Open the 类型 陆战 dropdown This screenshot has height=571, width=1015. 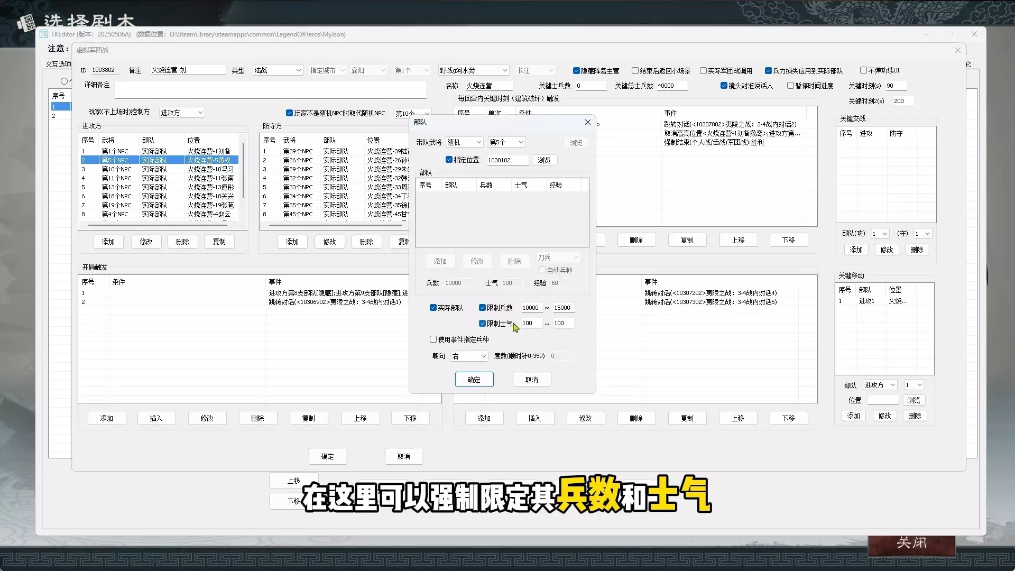(x=277, y=70)
